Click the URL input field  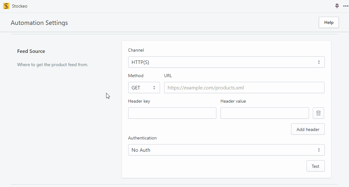click(x=244, y=88)
